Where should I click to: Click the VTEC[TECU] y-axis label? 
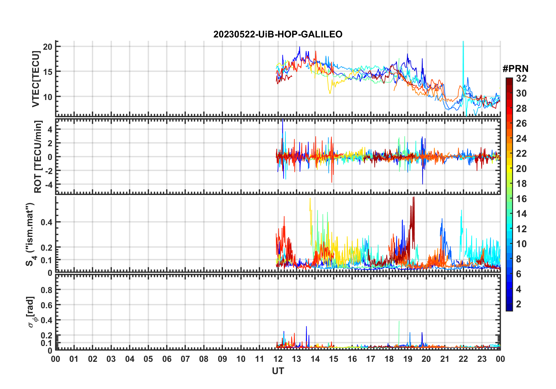click(36, 79)
